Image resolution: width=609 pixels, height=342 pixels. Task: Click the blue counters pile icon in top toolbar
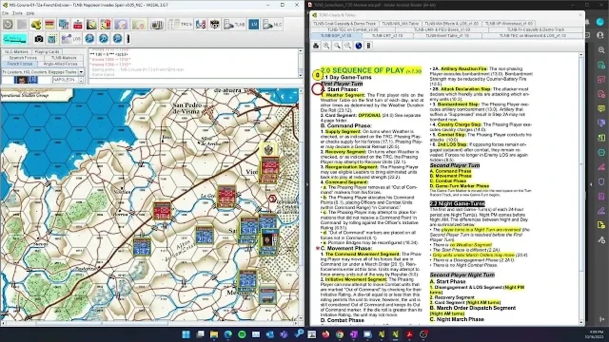tap(63, 24)
